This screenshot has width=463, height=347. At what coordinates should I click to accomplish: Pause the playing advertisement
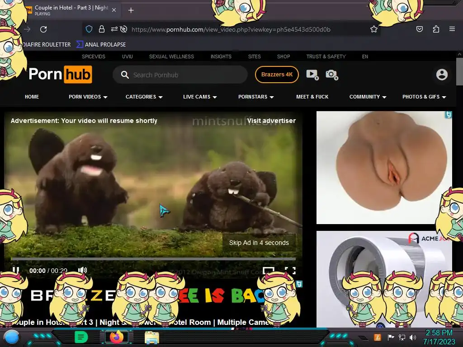(16, 270)
